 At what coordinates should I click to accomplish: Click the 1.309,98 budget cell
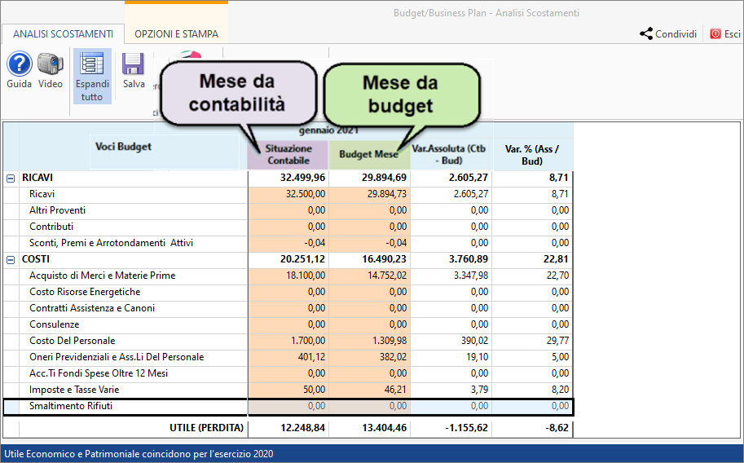[x=370, y=341]
